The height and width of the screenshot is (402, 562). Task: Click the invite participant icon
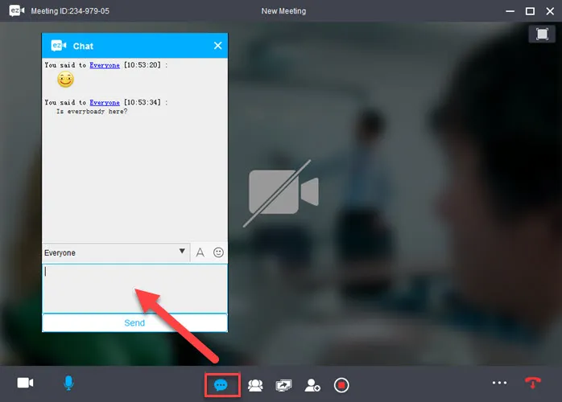pos(312,385)
